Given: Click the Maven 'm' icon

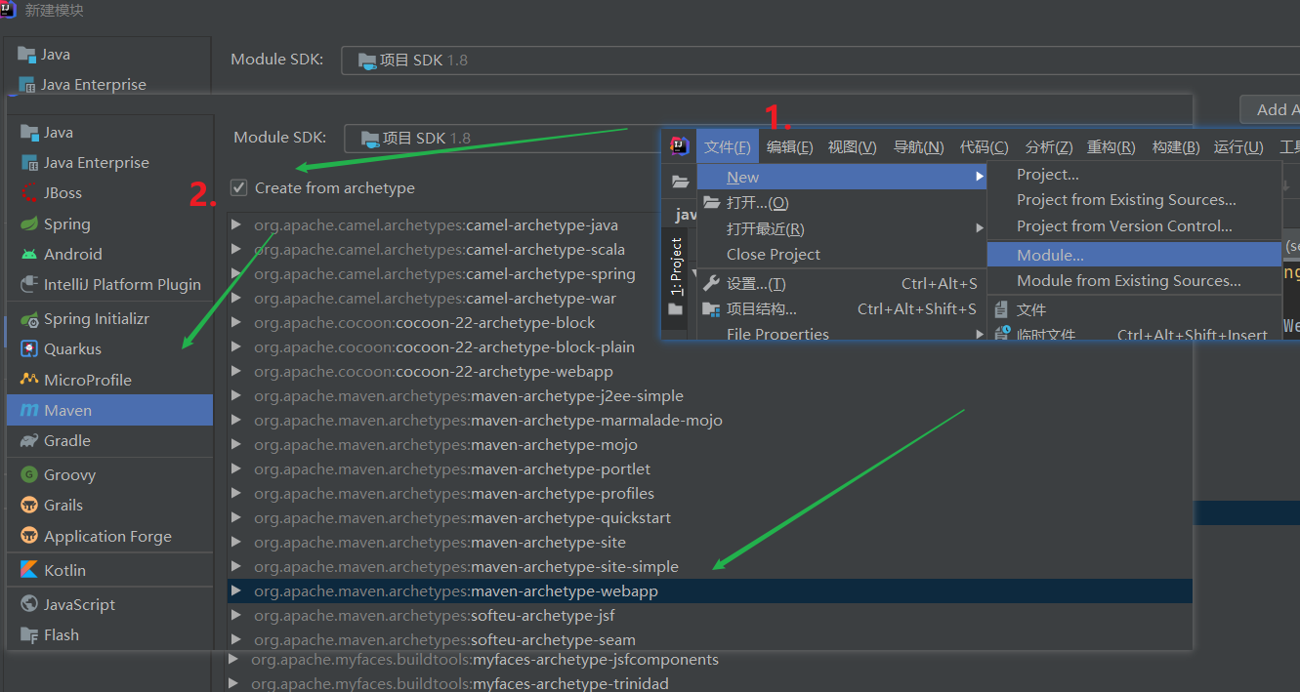Looking at the screenshot, I should click(28, 411).
